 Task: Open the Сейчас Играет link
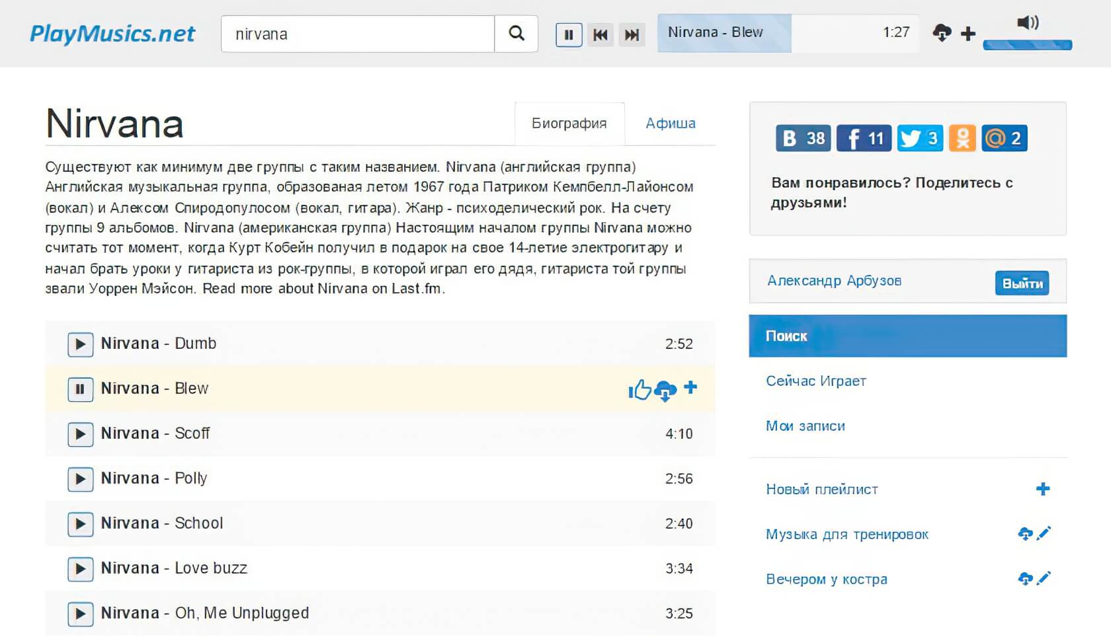(815, 381)
